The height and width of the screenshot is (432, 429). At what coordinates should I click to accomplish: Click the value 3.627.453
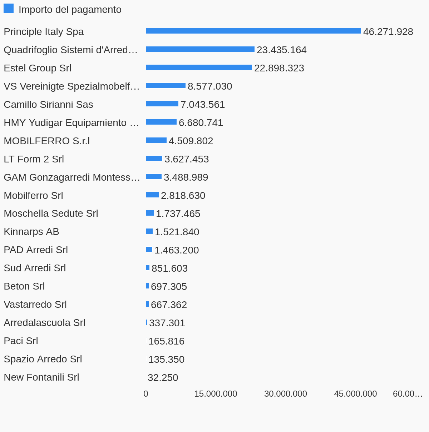pos(187,159)
